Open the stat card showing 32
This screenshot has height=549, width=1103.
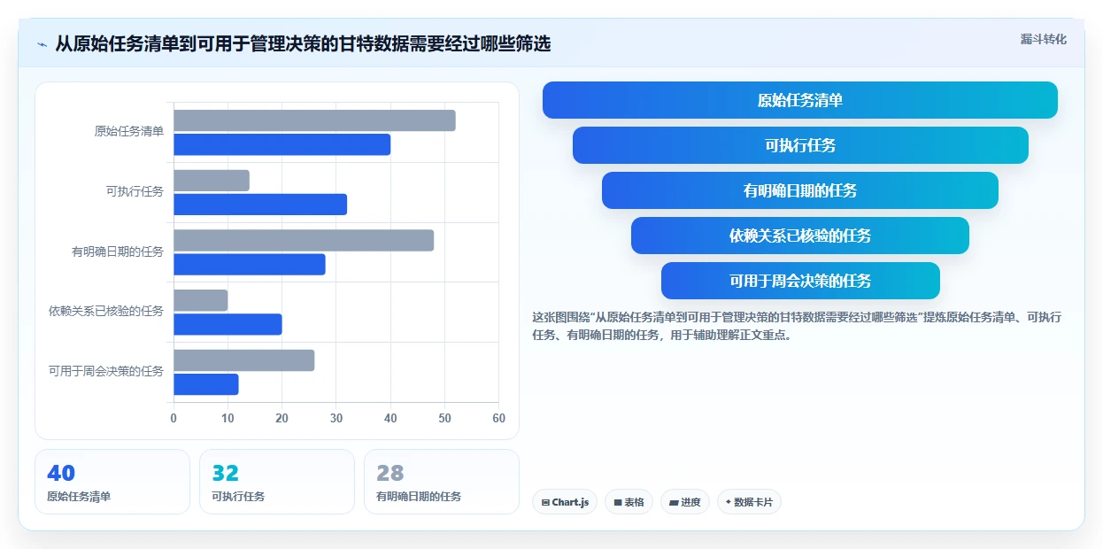point(277,482)
